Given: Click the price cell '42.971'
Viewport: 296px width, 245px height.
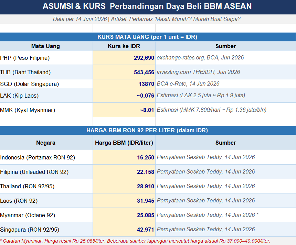Looking at the screenshot, I should tap(124, 229).
